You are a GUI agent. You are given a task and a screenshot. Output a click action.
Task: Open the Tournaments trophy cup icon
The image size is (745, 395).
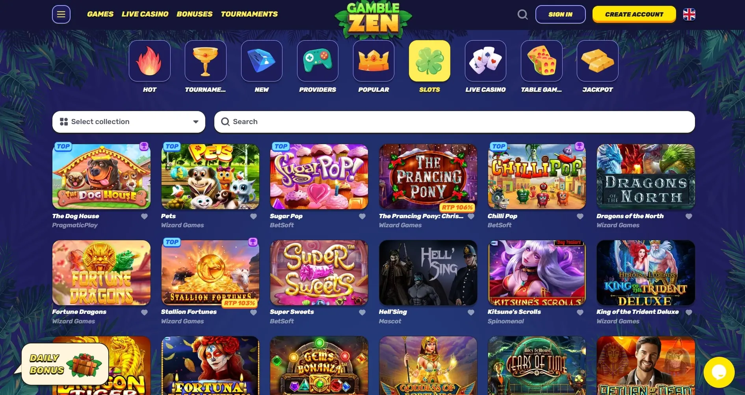(206, 61)
